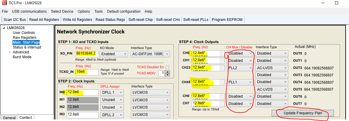Increment the TCXO MDIV stepper up arrow
This screenshot has width=349, height=121.
(168, 72)
